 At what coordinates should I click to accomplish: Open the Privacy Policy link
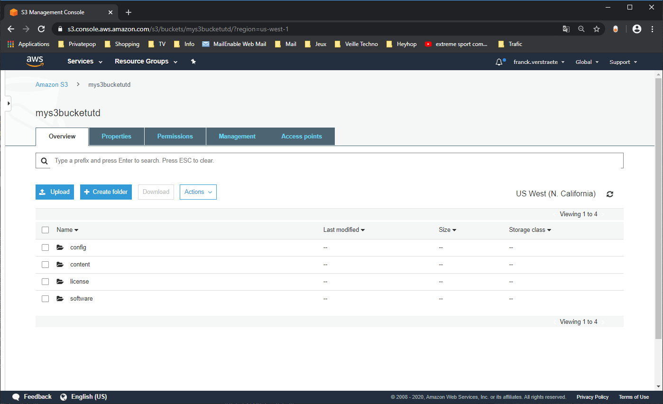(x=592, y=397)
